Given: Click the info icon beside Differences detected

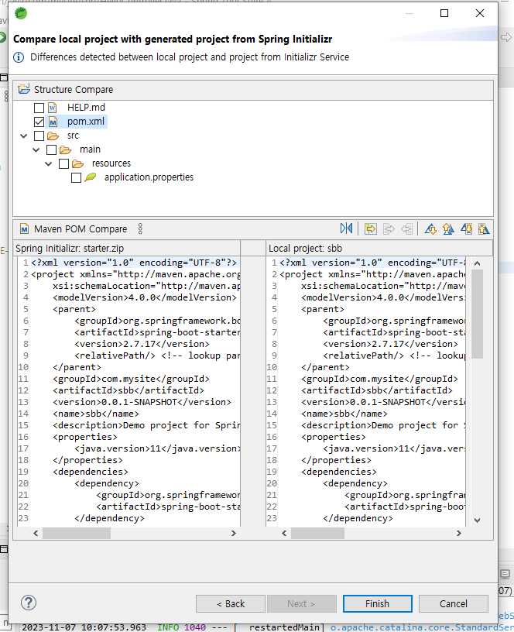Looking at the screenshot, I should (19, 57).
